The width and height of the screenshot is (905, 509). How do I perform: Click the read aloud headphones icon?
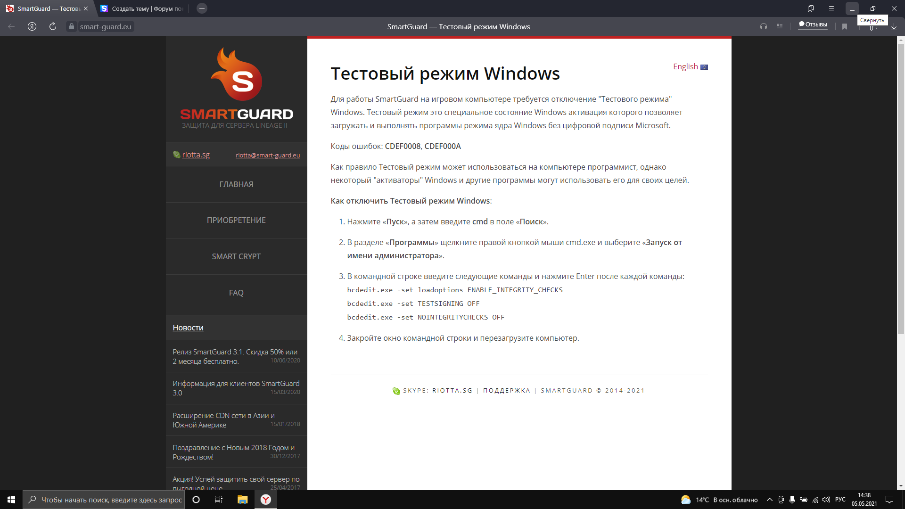click(763, 26)
